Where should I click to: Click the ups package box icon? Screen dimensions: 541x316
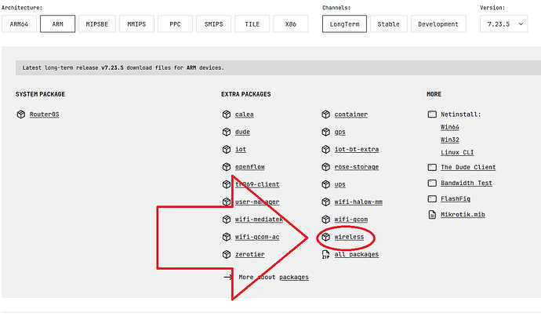click(x=325, y=184)
